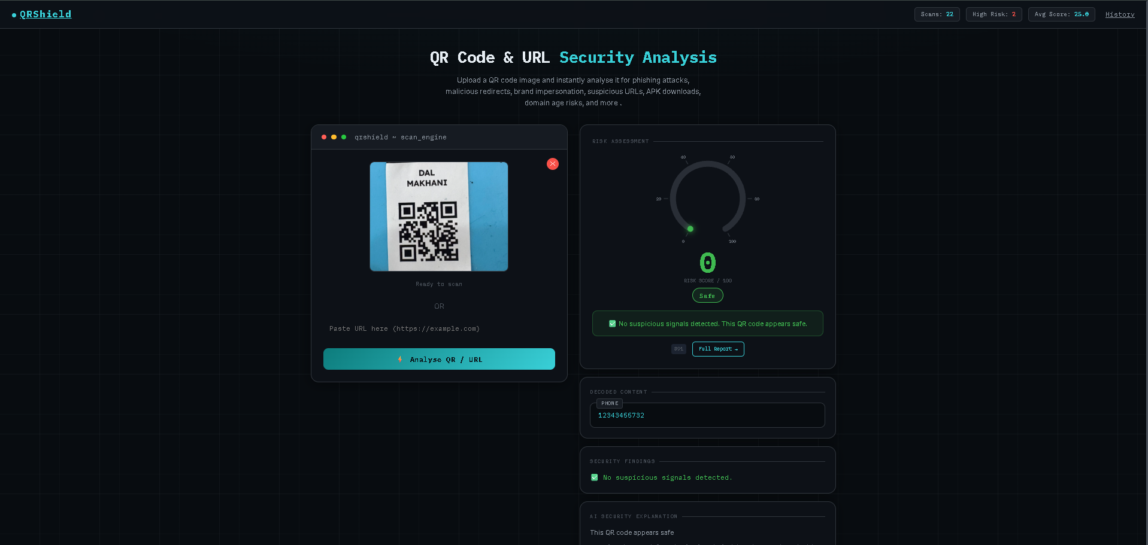Viewport: 1148px width, 545px height.
Task: Click the Scans: 22 counter badge
Action: point(937,14)
